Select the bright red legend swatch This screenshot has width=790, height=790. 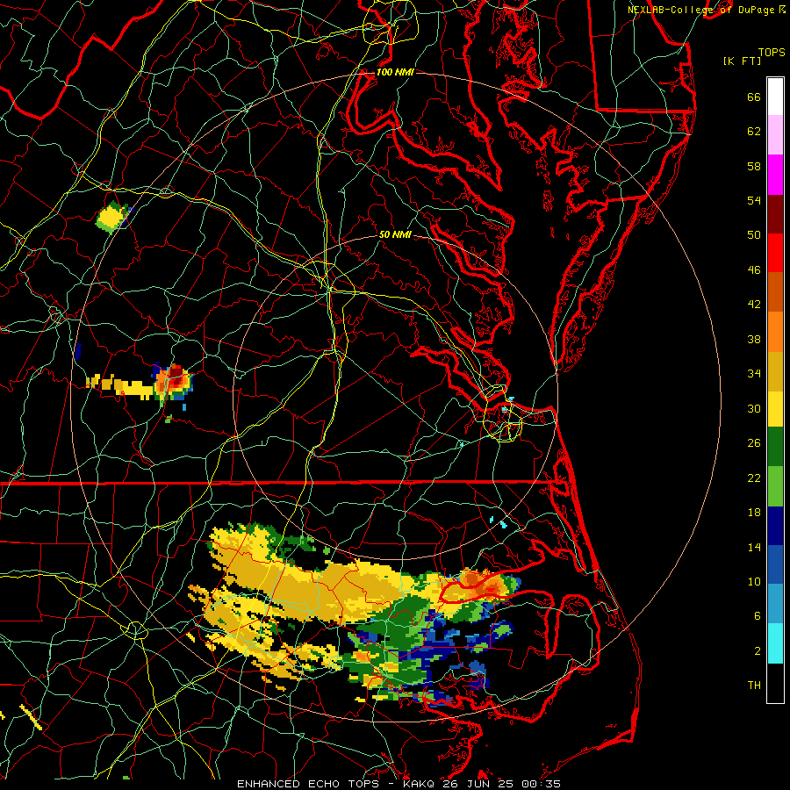click(x=775, y=253)
